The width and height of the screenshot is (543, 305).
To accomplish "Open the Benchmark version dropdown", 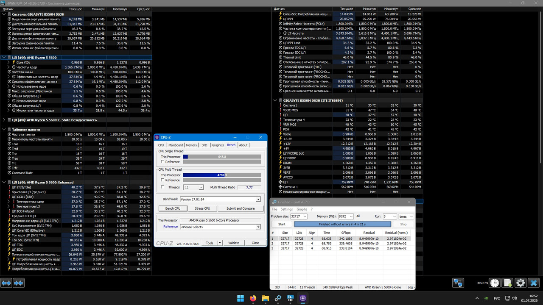I will (258, 199).
